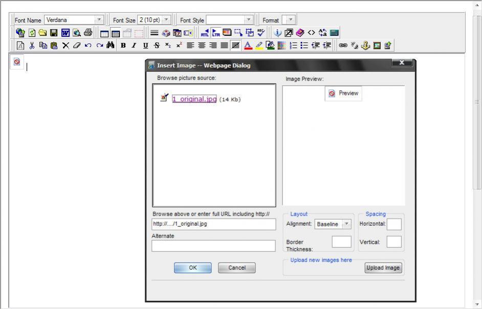Click the font color red A icon
The height and width of the screenshot is (309, 482).
248,45
